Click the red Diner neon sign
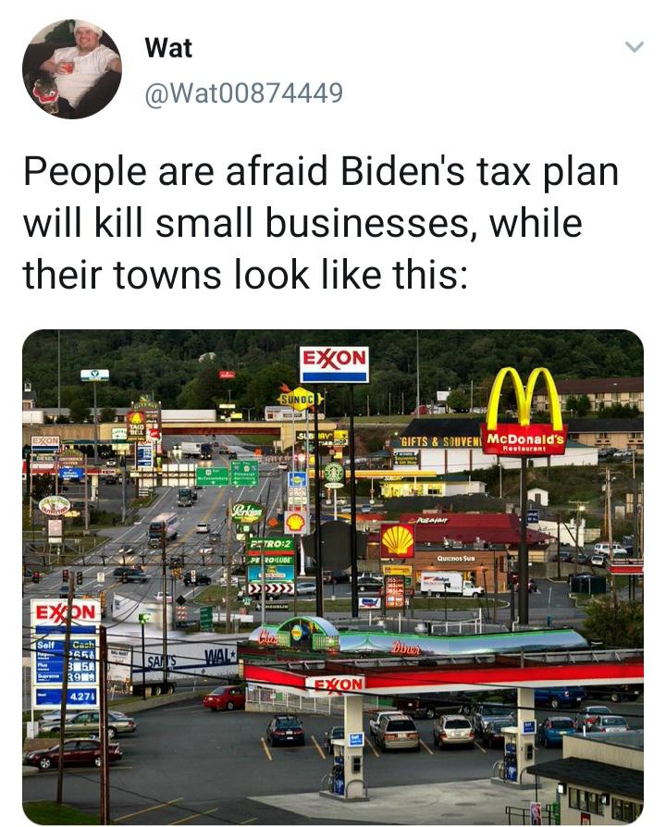 pos(405,648)
